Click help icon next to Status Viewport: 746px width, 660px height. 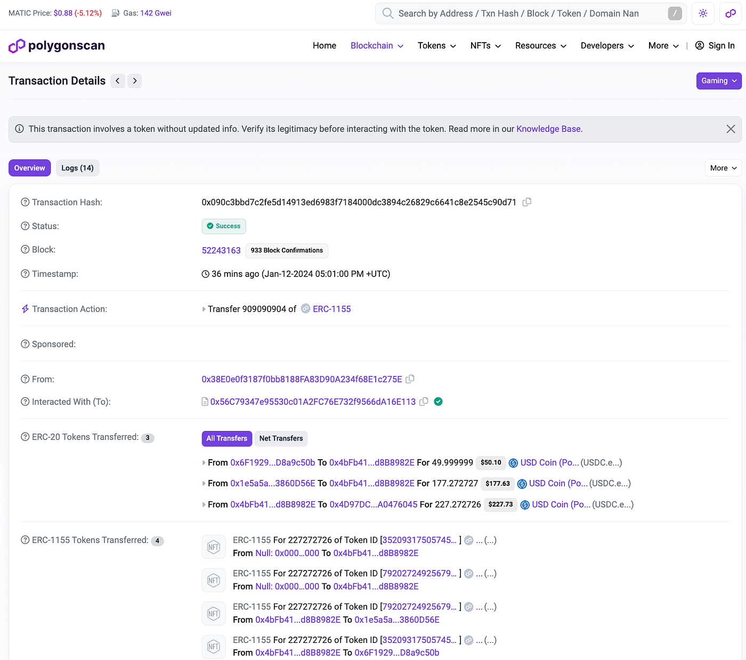point(25,226)
